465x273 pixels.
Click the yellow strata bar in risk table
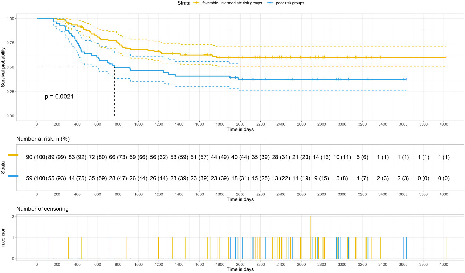tap(13, 155)
